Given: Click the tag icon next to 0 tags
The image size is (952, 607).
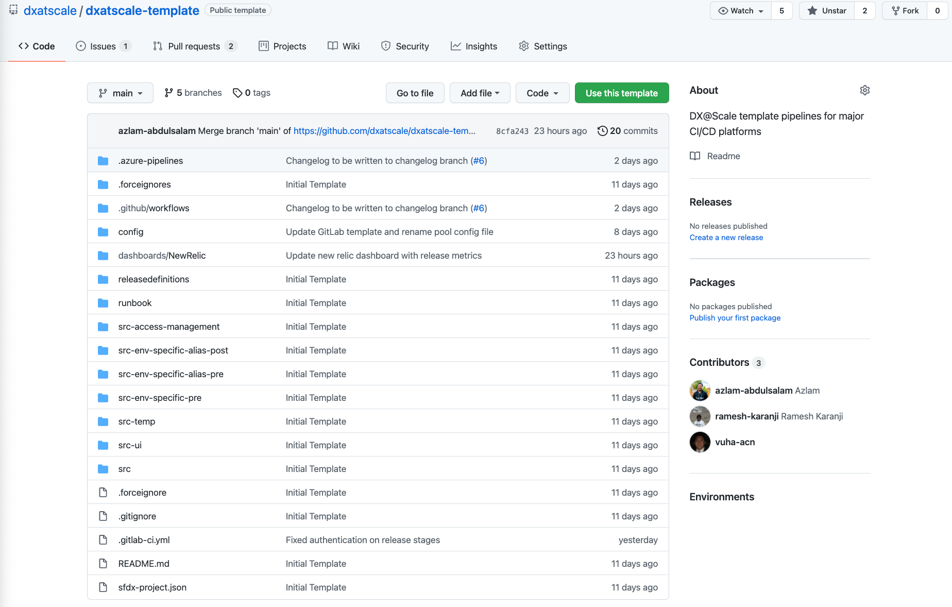Looking at the screenshot, I should (237, 93).
